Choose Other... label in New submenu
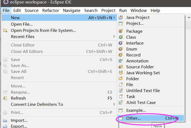 coord(134,118)
